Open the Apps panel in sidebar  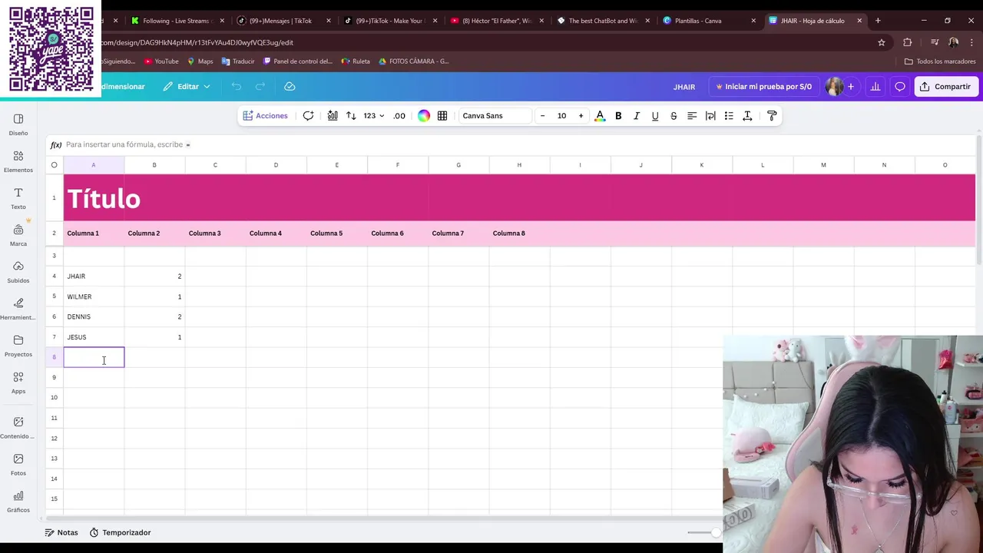pyautogui.click(x=18, y=382)
